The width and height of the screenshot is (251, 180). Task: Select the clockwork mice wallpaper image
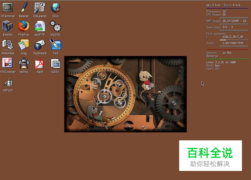[126, 94]
